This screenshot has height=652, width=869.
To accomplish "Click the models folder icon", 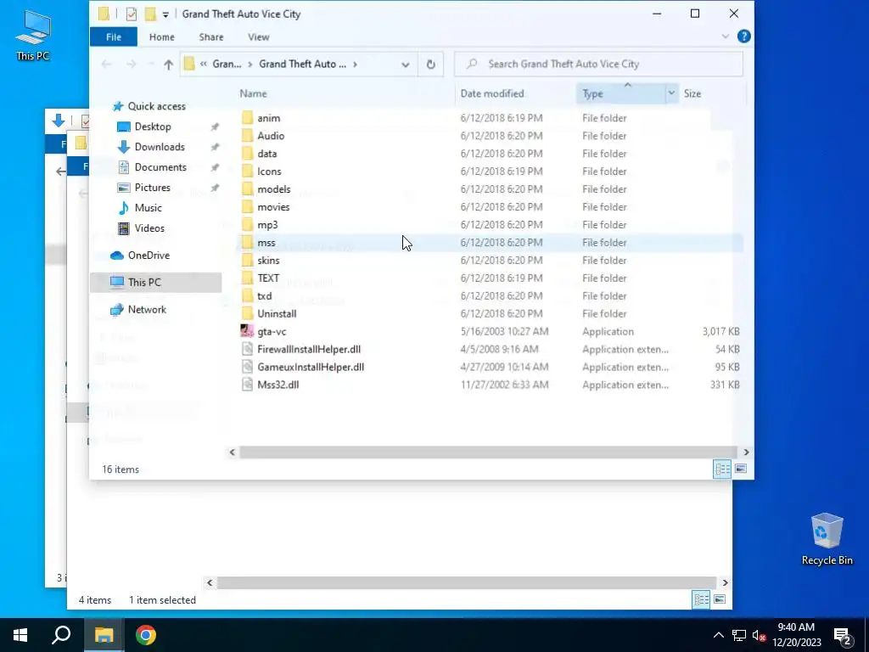I will pos(248,189).
